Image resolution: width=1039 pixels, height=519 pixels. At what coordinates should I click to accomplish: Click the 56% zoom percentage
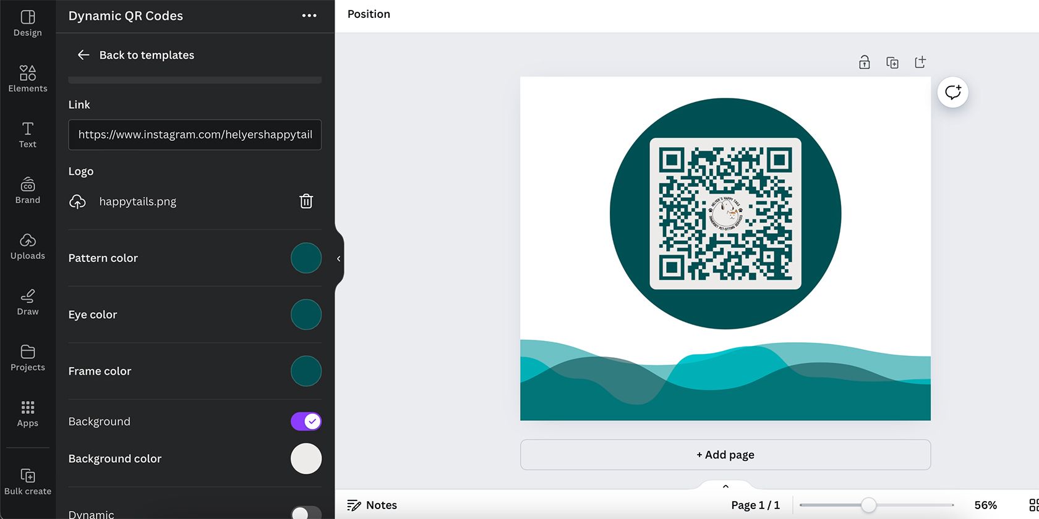pos(985,505)
